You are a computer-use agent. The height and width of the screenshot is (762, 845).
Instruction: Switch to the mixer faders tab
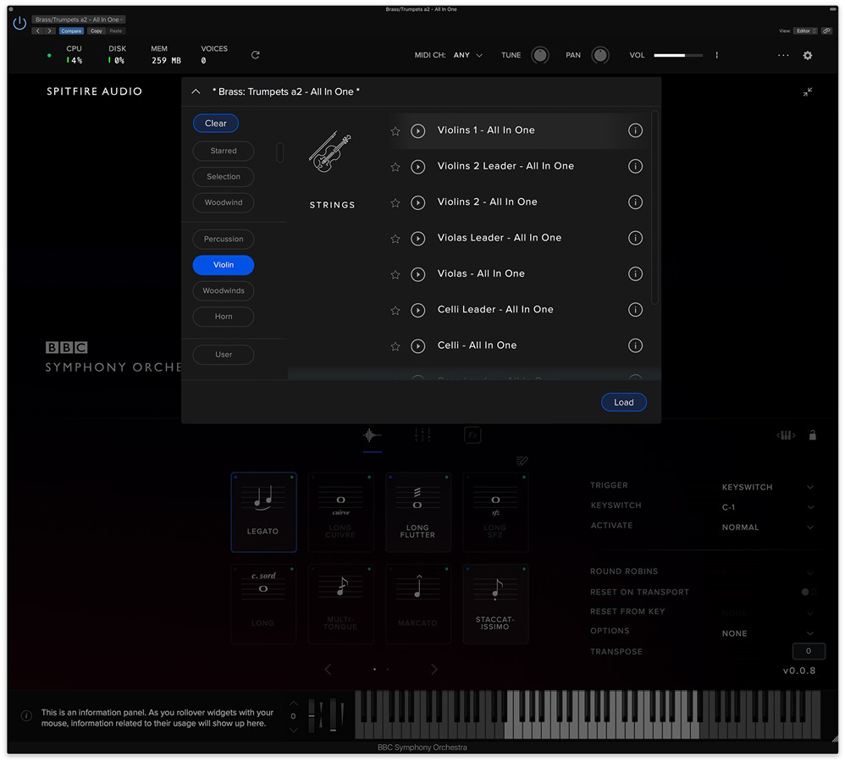pos(422,435)
